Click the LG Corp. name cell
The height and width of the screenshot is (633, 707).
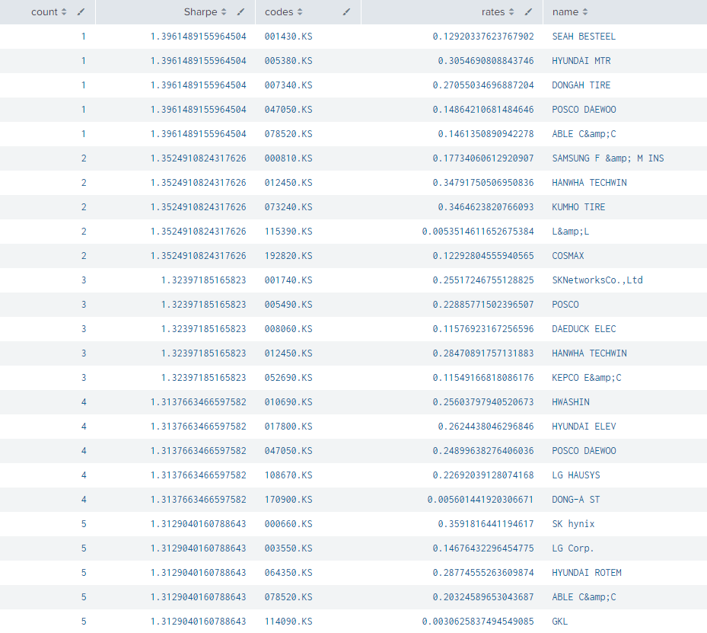click(573, 548)
